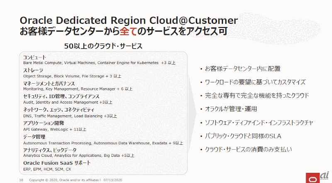Click the 'セキュリティ、ID管理、コンプライアンス' heading

(x=61, y=96)
